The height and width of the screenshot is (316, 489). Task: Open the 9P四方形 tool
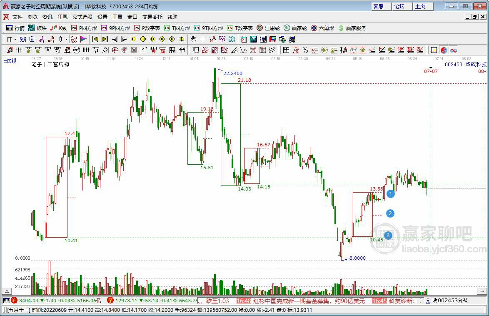[x=115, y=28]
